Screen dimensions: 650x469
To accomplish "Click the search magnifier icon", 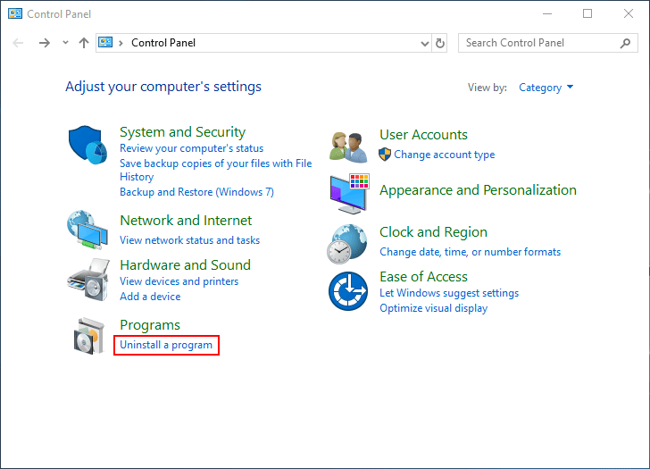I will [x=625, y=43].
